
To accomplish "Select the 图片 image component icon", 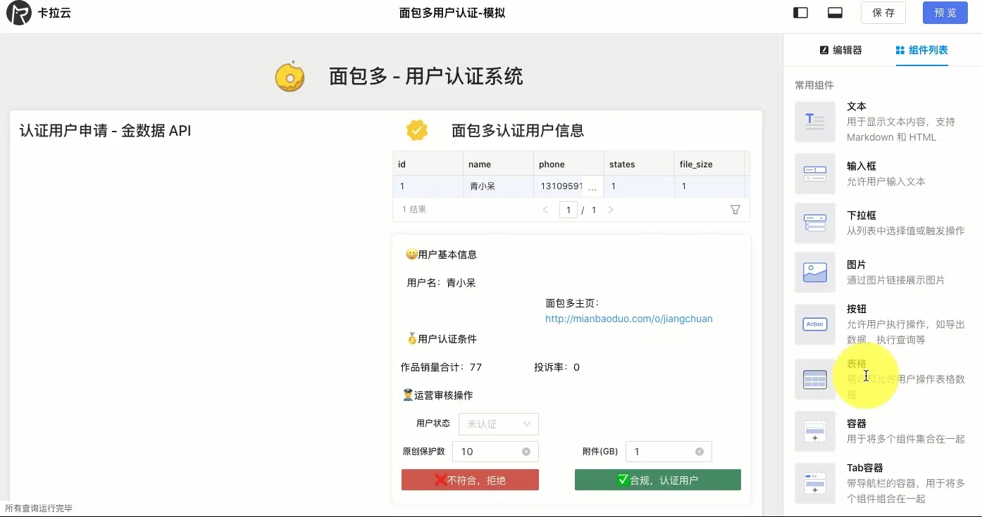I will (814, 272).
